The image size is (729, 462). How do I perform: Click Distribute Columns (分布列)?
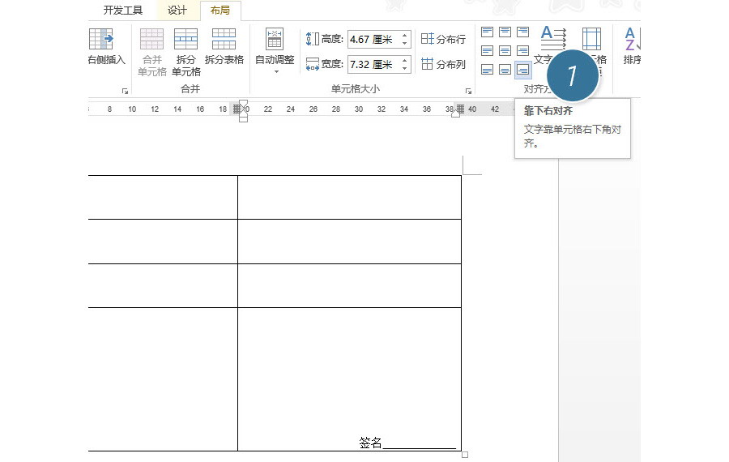(443, 64)
